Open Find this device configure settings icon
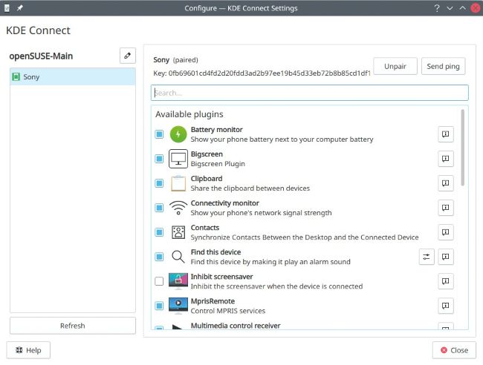The image size is (483, 365). click(427, 257)
